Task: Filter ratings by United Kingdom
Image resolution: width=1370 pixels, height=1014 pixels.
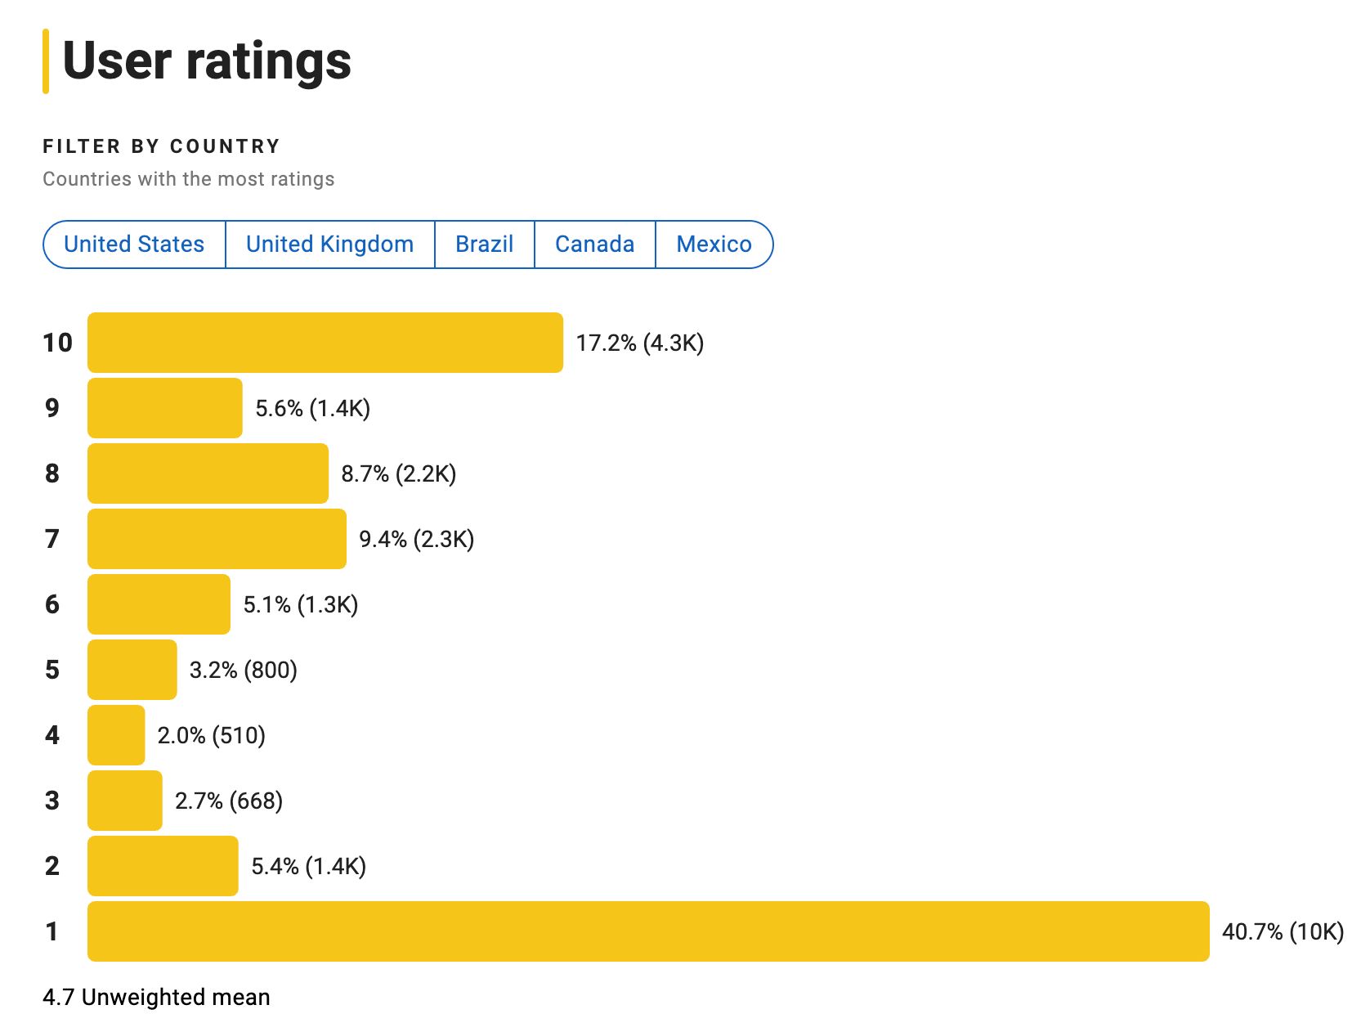Action: click(329, 245)
